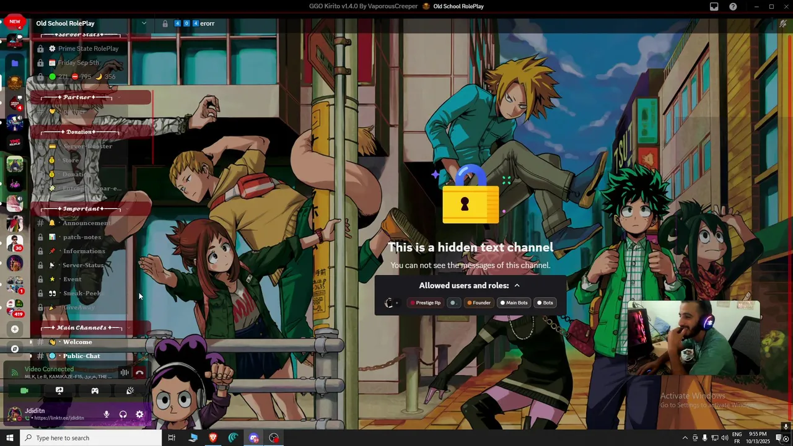Switch the ENG FR input language

(x=737, y=437)
